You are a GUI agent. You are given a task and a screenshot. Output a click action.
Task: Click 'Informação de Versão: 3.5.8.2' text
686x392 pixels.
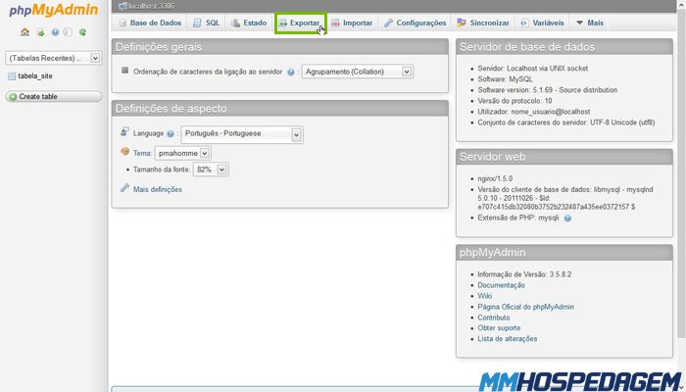[524, 274]
